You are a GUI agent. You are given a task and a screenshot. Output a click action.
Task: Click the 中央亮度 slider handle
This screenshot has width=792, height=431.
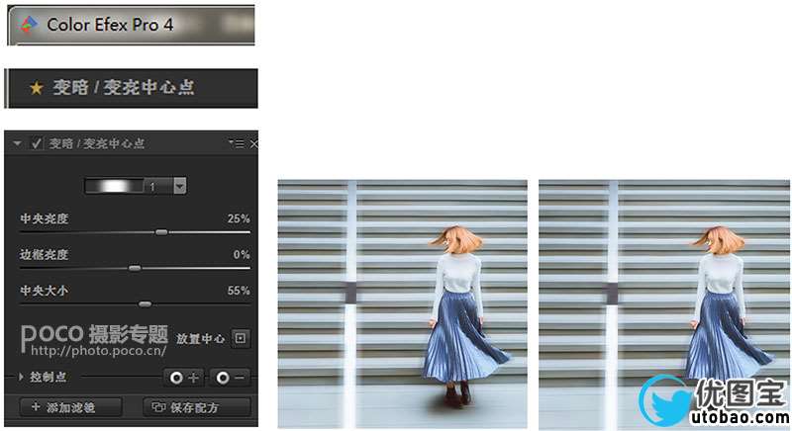click(x=161, y=232)
